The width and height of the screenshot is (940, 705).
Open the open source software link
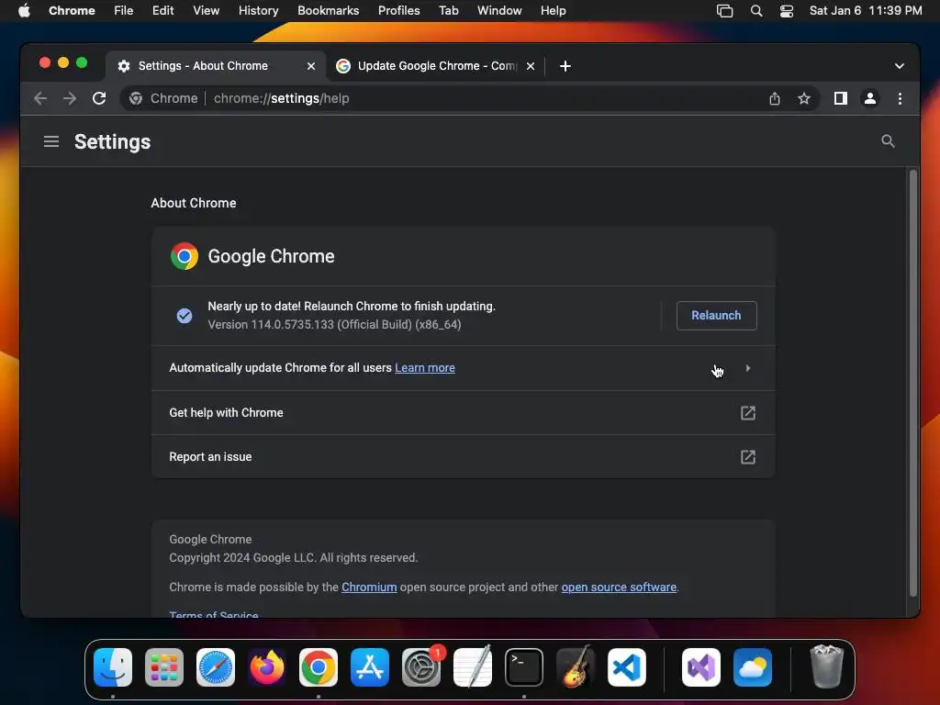click(x=619, y=587)
